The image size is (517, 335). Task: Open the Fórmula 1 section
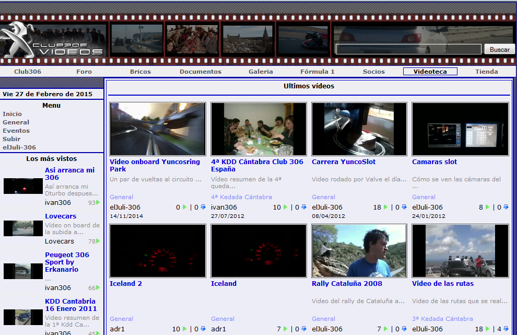click(317, 72)
